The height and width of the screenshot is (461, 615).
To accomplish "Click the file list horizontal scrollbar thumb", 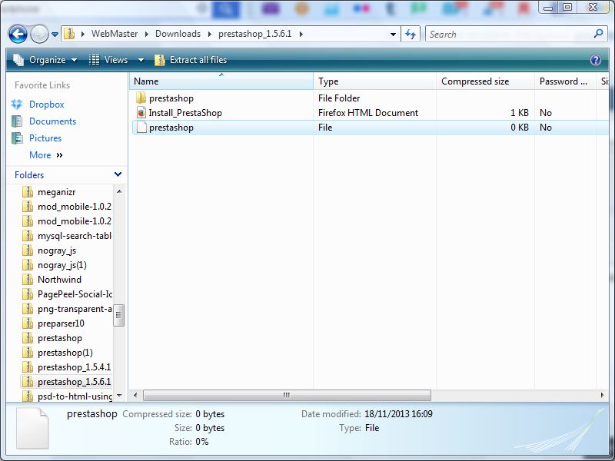I will point(287,395).
